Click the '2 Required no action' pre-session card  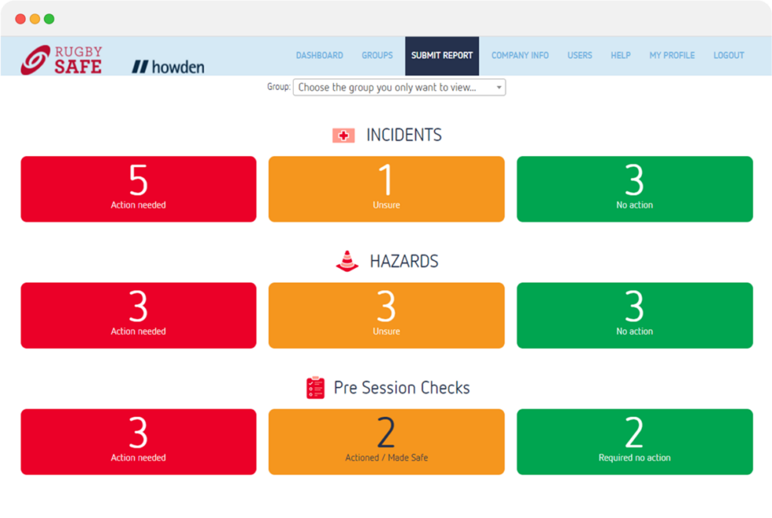point(634,442)
